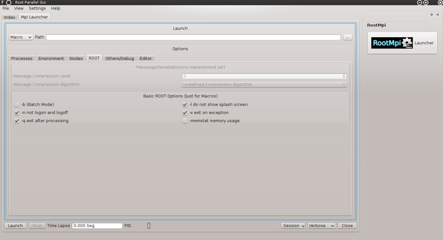
Task: Switch to the Environment tab
Action: point(51,59)
